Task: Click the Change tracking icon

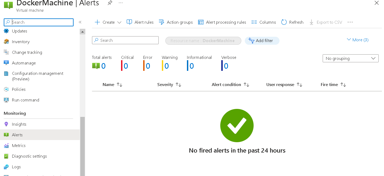Action: coord(6,52)
